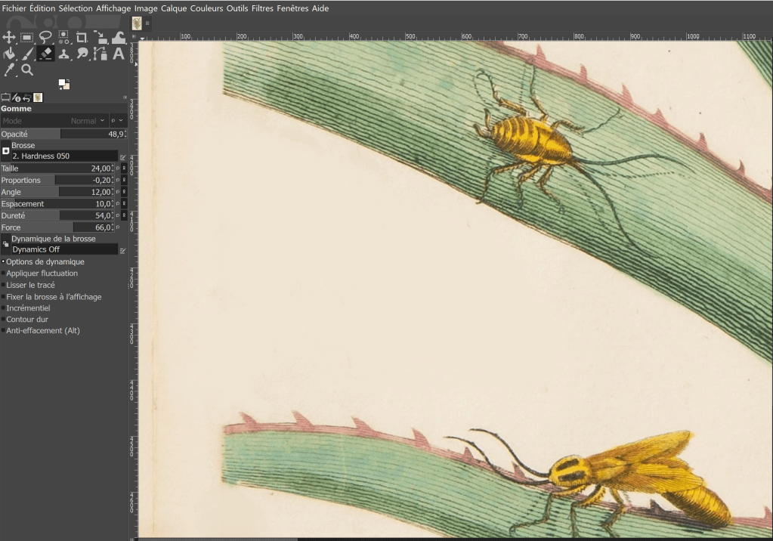Pick the Color Picker eyedropper tool
The height and width of the screenshot is (541, 773).
pos(10,70)
